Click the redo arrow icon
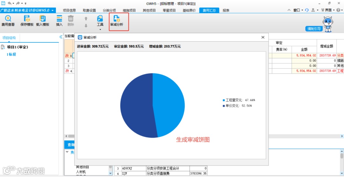 coord(18,3)
